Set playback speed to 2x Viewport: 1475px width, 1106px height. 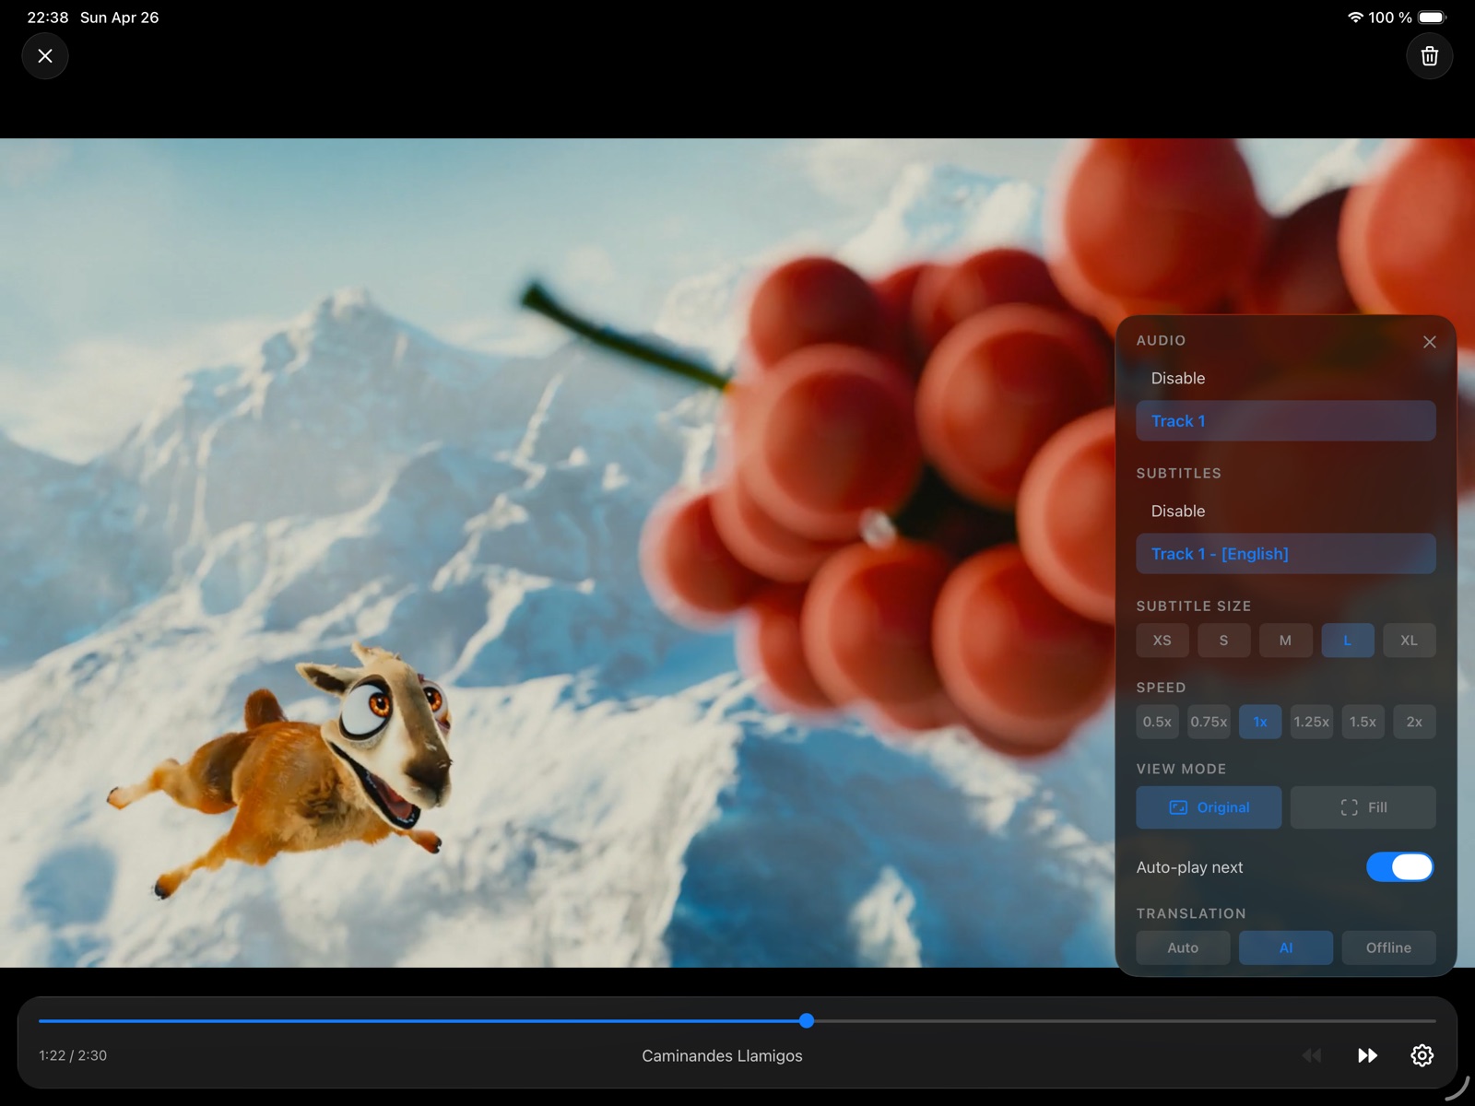point(1414,722)
